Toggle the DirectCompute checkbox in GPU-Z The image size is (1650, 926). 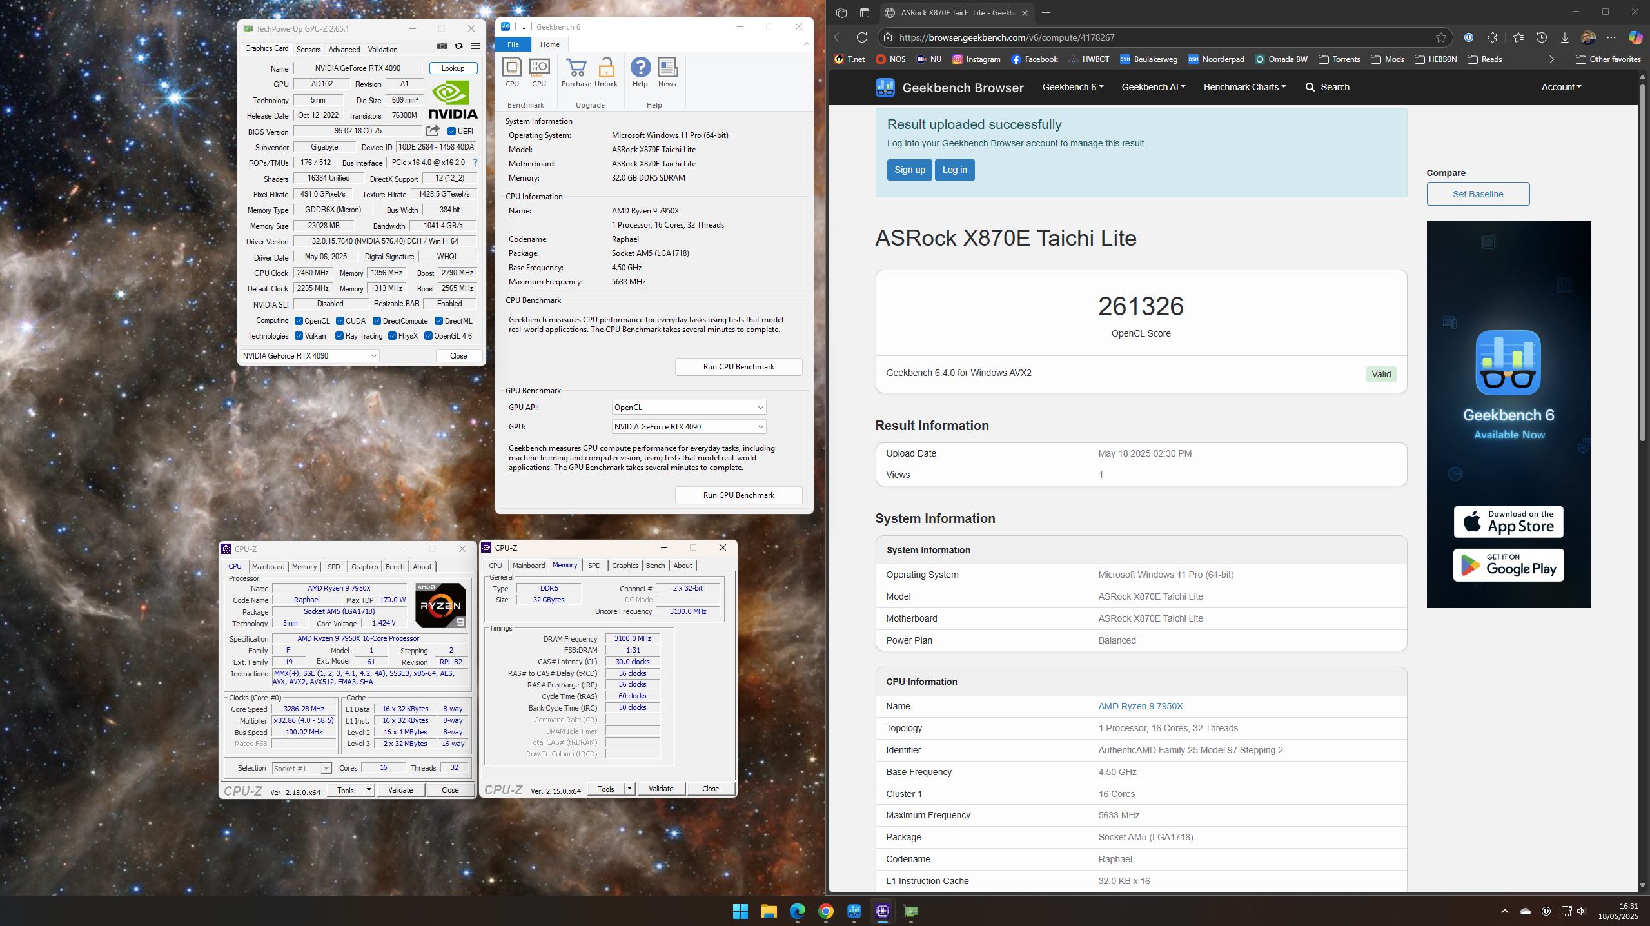pyautogui.click(x=377, y=321)
